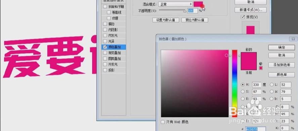
Task: Enable the 渐变叠加 (Gradient Overlay) checkbox
Action: click(105, 53)
